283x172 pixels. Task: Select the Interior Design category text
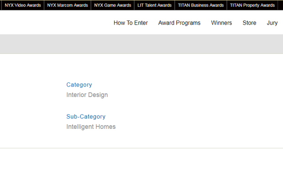[x=87, y=95]
